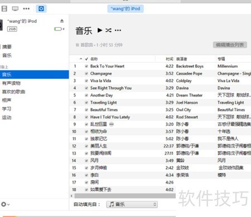This screenshot has height=217, width=251.
Task: Sort by 时间 column header
Action: pos(170,59)
